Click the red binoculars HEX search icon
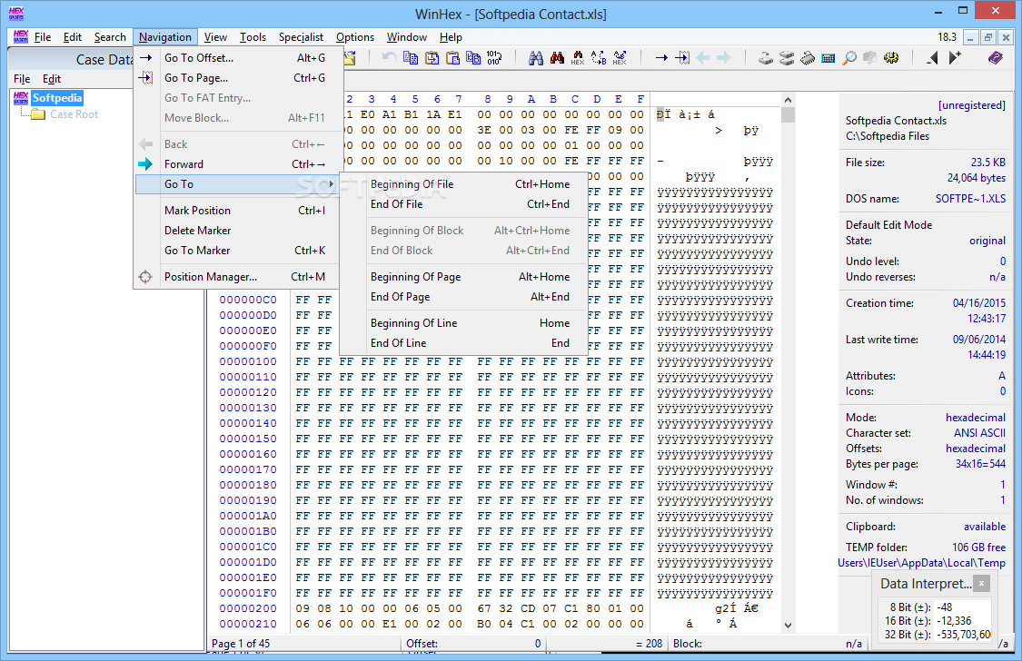 (578, 58)
